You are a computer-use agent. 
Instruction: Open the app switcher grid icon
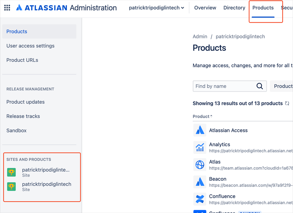click(7, 8)
